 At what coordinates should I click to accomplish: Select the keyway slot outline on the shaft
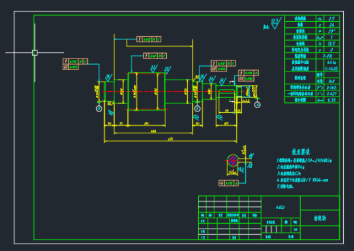(x=227, y=92)
